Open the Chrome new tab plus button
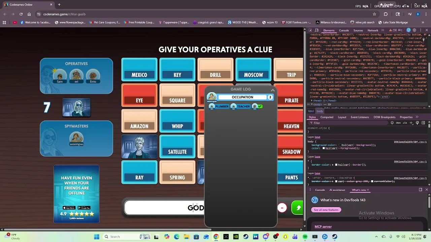Screen dimensions: 431x242 (59, 5)
